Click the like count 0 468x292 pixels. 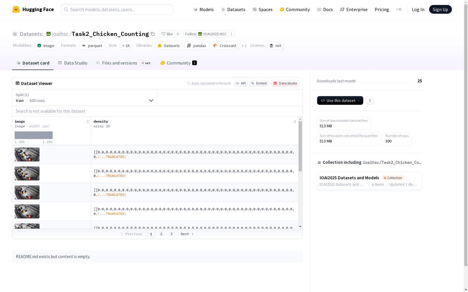(178, 34)
